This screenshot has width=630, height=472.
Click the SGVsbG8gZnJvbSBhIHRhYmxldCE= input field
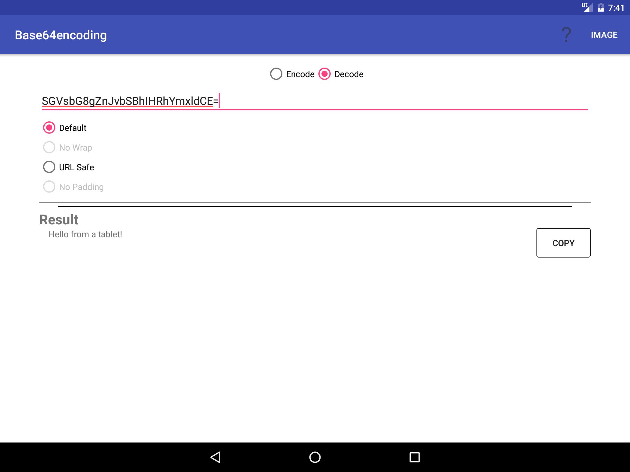[315, 101]
